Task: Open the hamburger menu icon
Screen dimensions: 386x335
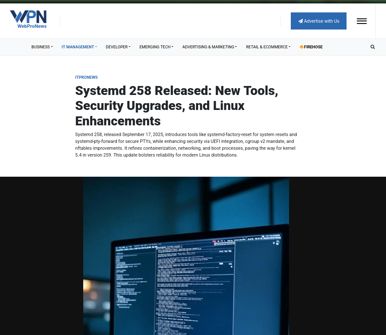Action: point(362,21)
